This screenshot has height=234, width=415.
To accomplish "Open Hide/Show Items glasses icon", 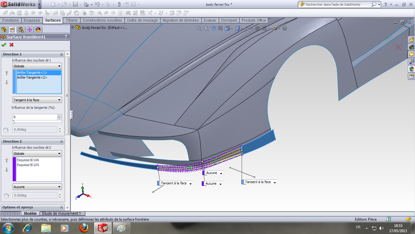I will click(247, 28).
